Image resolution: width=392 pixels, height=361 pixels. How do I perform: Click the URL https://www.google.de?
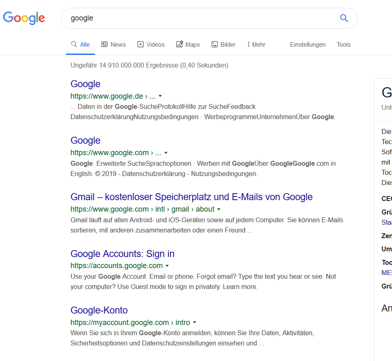(107, 96)
